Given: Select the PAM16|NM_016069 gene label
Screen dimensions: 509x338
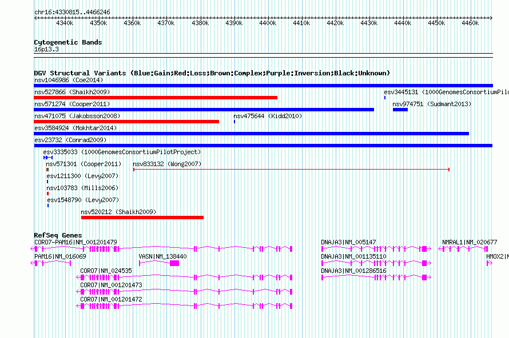Looking at the screenshot, I should (x=60, y=256).
